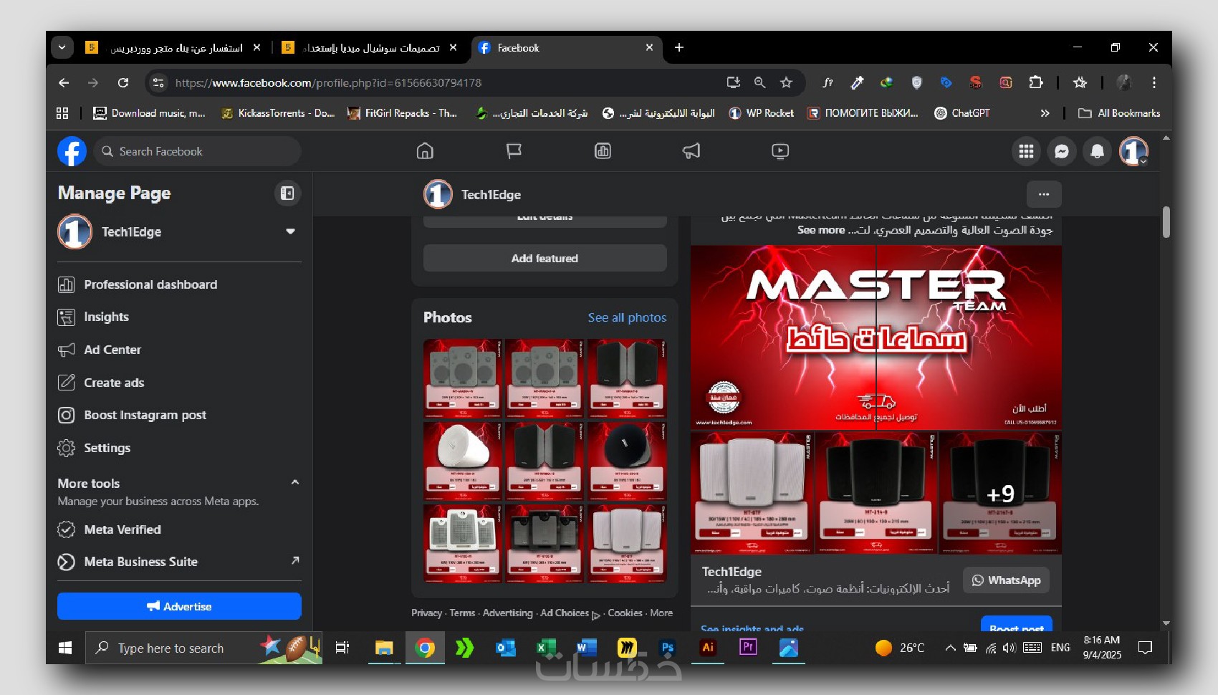Image resolution: width=1218 pixels, height=695 pixels.
Task: Click the Search Facebook field
Action: click(201, 151)
